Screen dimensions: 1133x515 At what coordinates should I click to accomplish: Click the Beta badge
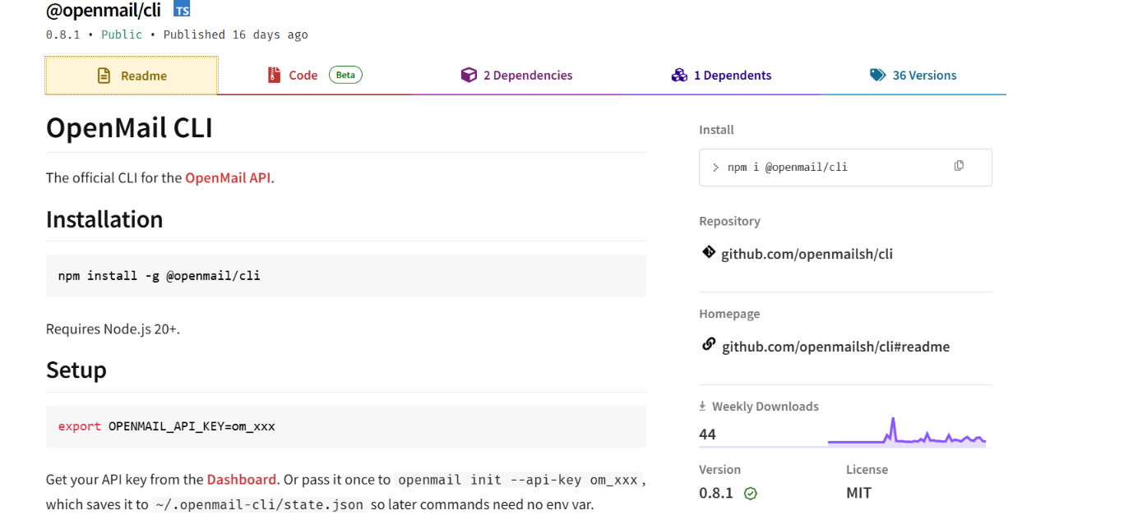[345, 75]
